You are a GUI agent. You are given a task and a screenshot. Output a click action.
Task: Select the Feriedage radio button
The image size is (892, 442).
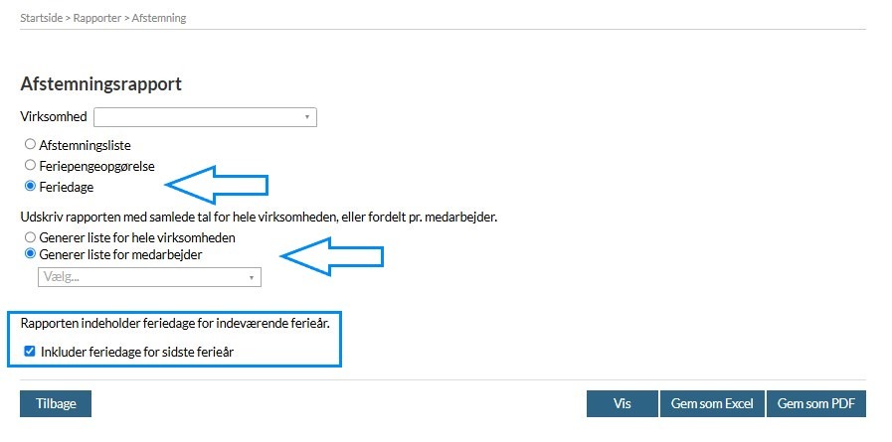(30, 186)
